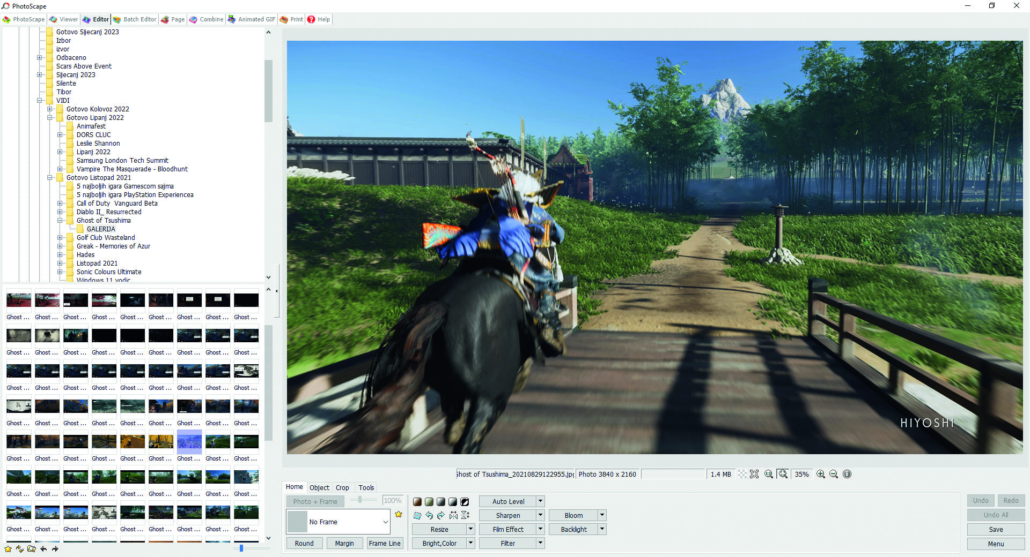Click the yellow star beside the frame selector

pyautogui.click(x=399, y=515)
